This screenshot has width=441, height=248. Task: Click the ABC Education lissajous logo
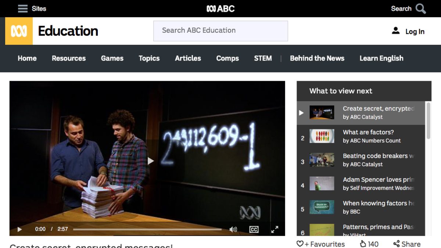(19, 31)
